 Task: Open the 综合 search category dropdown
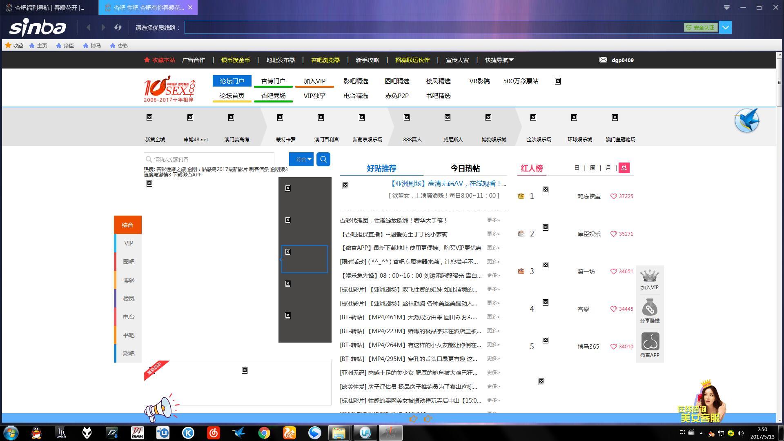coord(301,159)
